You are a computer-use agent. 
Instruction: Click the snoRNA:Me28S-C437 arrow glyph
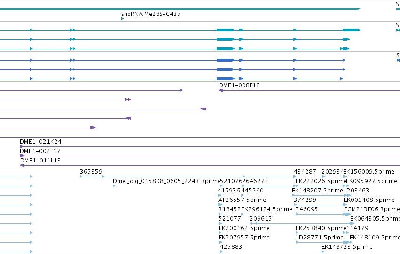point(123,19)
